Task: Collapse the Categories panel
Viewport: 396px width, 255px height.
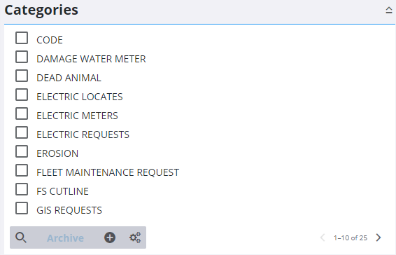Action: (x=389, y=10)
